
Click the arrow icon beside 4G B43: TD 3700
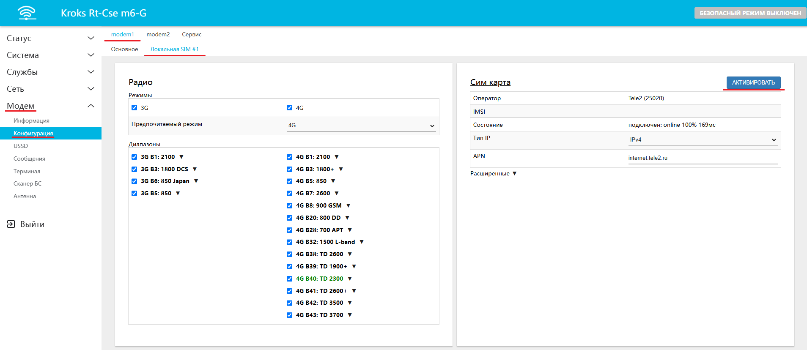coord(350,315)
